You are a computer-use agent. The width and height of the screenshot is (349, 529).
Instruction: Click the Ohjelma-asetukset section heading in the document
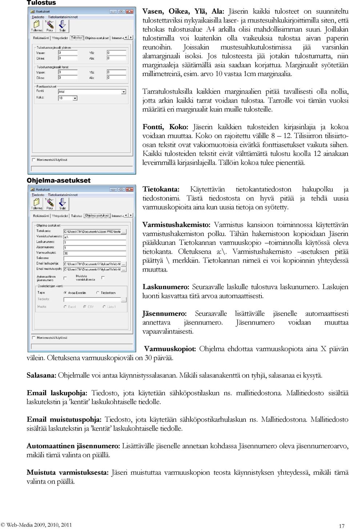tap(59, 180)
